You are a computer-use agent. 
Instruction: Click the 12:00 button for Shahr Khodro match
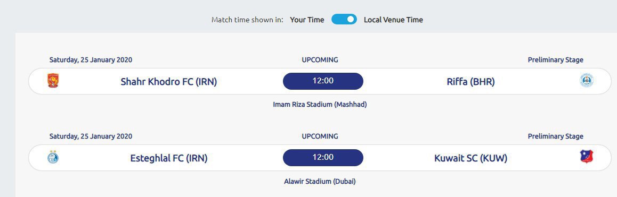(x=323, y=81)
